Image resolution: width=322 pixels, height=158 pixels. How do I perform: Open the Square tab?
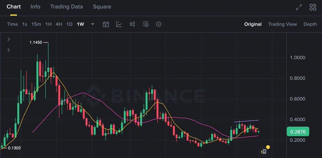pyautogui.click(x=102, y=7)
